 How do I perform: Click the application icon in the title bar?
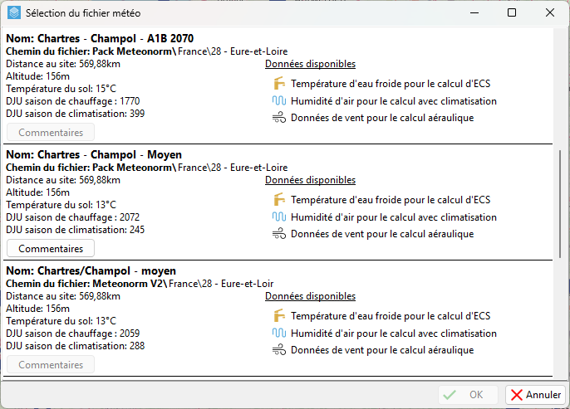pos(13,13)
